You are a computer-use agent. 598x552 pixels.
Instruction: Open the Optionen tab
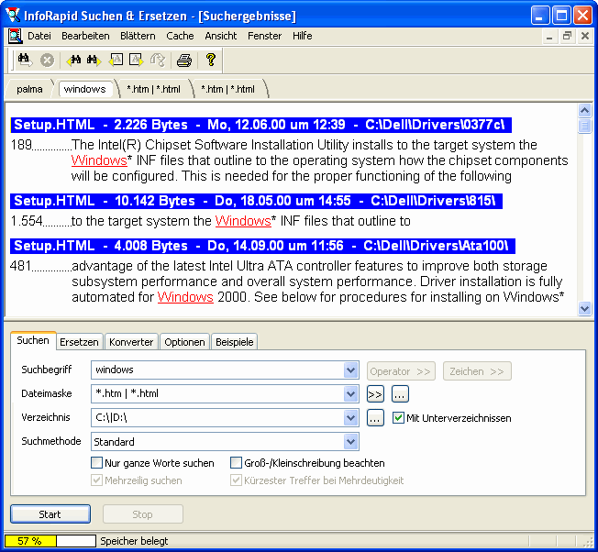(184, 342)
